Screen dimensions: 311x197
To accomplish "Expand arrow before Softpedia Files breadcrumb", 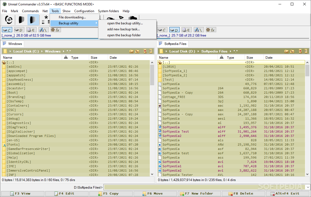I will tap(198, 51).
